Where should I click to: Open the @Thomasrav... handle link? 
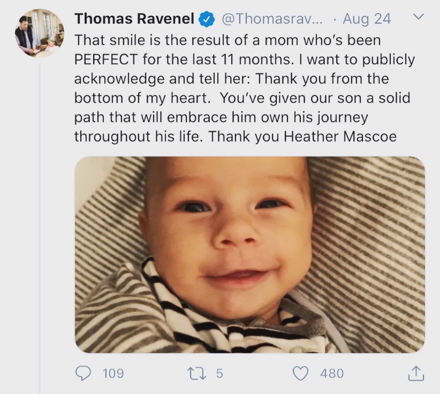point(272,19)
